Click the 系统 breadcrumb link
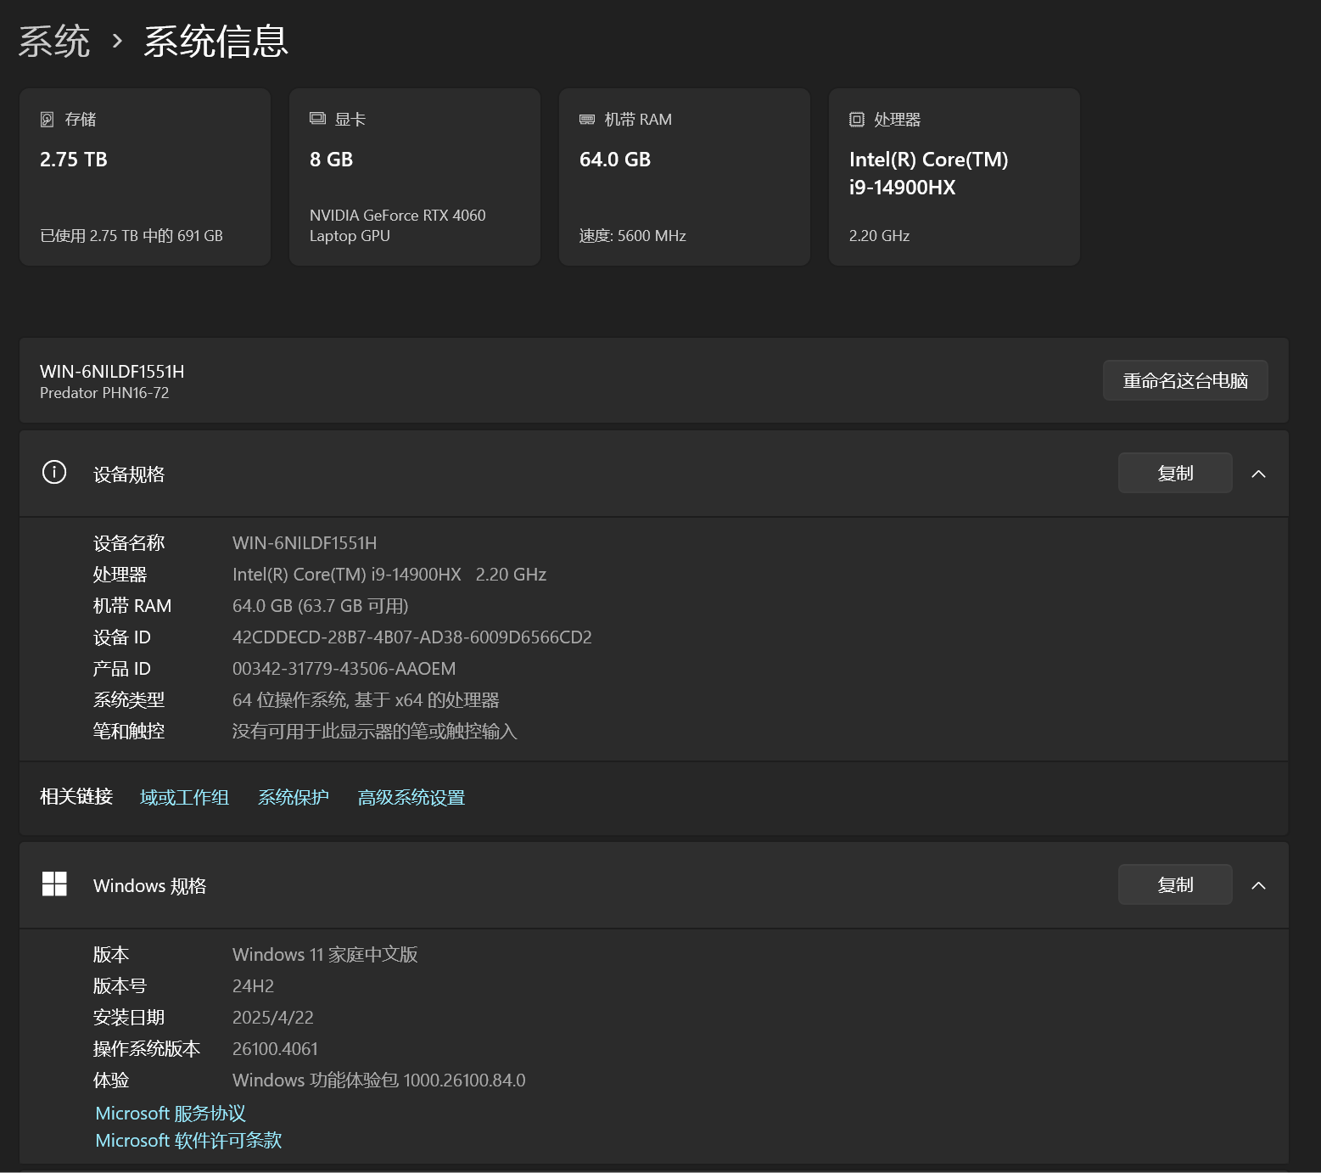Viewport: 1321px width, 1173px height. point(54,41)
